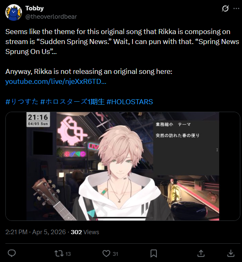Click the @theoverlordbear handle
Viewport: 242px width, 262px height.
point(51,17)
